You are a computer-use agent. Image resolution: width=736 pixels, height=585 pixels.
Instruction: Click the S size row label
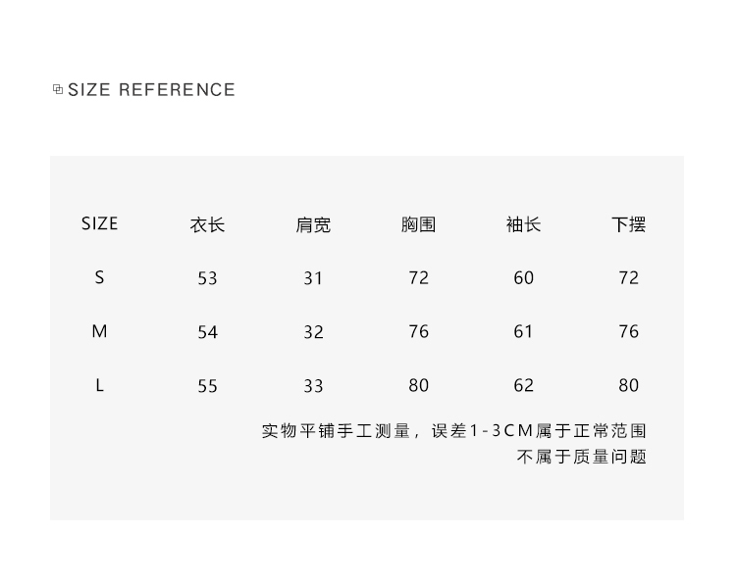[x=99, y=277]
